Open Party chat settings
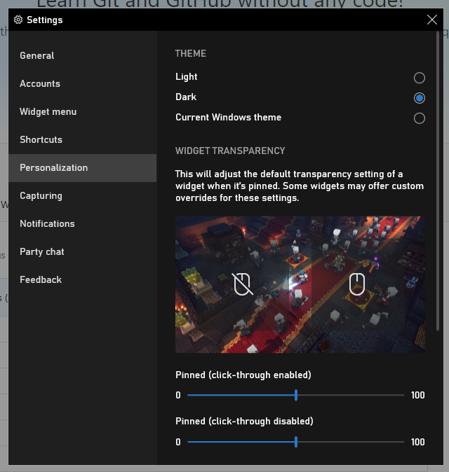This screenshot has width=449, height=472. click(x=82, y=251)
